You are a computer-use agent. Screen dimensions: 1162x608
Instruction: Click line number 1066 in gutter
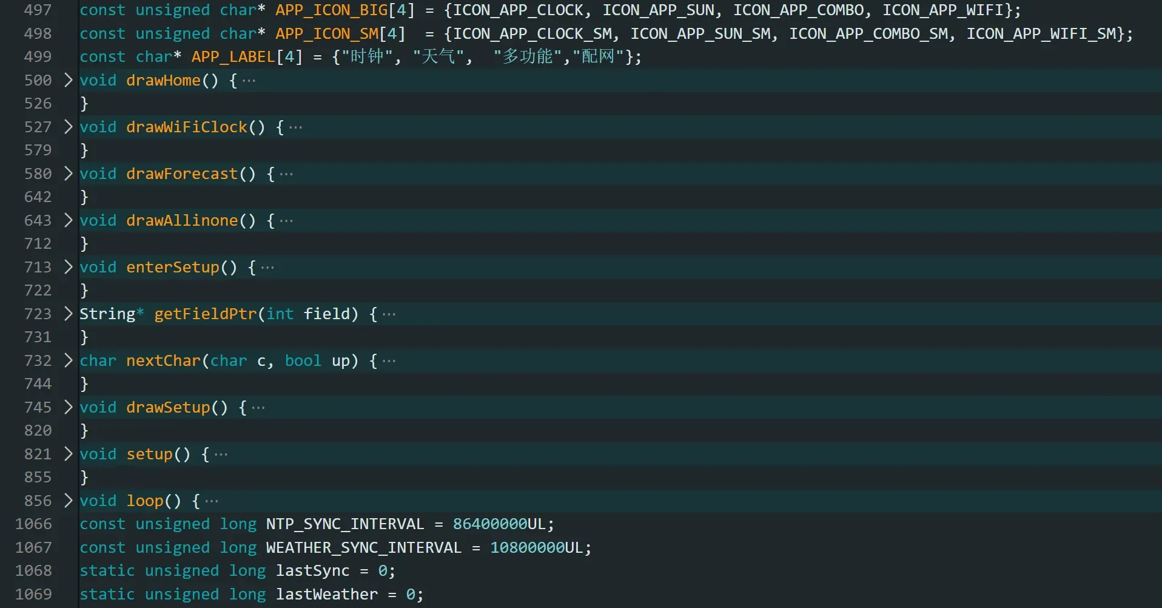pyautogui.click(x=33, y=524)
